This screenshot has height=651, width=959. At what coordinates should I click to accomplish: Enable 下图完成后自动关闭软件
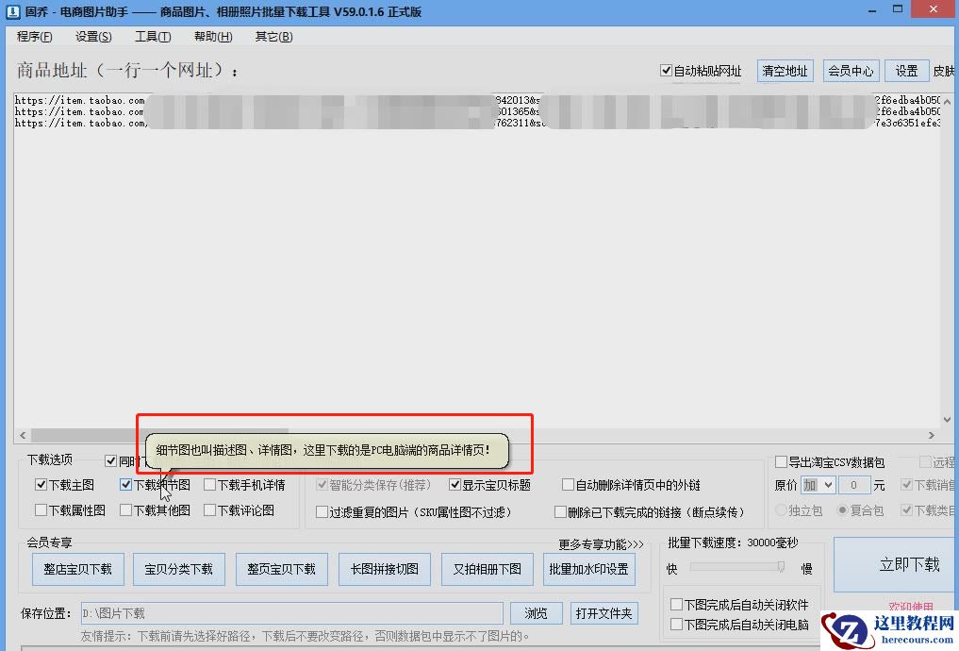tap(677, 605)
